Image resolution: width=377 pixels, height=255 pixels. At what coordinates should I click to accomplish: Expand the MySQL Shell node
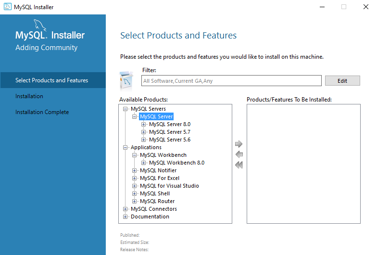[135, 193]
